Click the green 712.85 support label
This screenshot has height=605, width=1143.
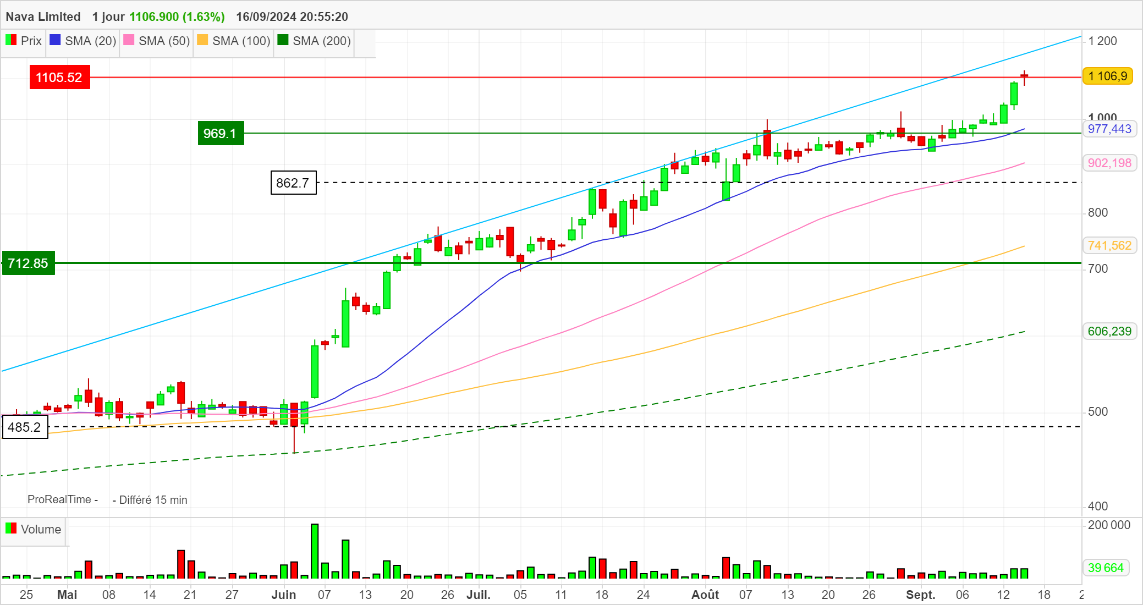pyautogui.click(x=29, y=263)
